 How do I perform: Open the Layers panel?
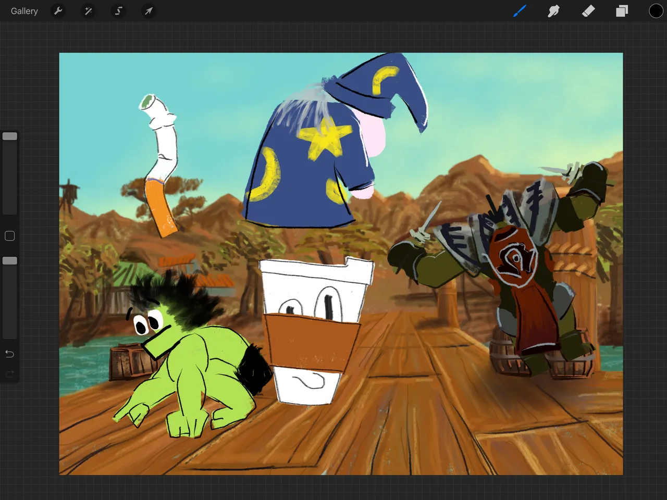[622, 11]
